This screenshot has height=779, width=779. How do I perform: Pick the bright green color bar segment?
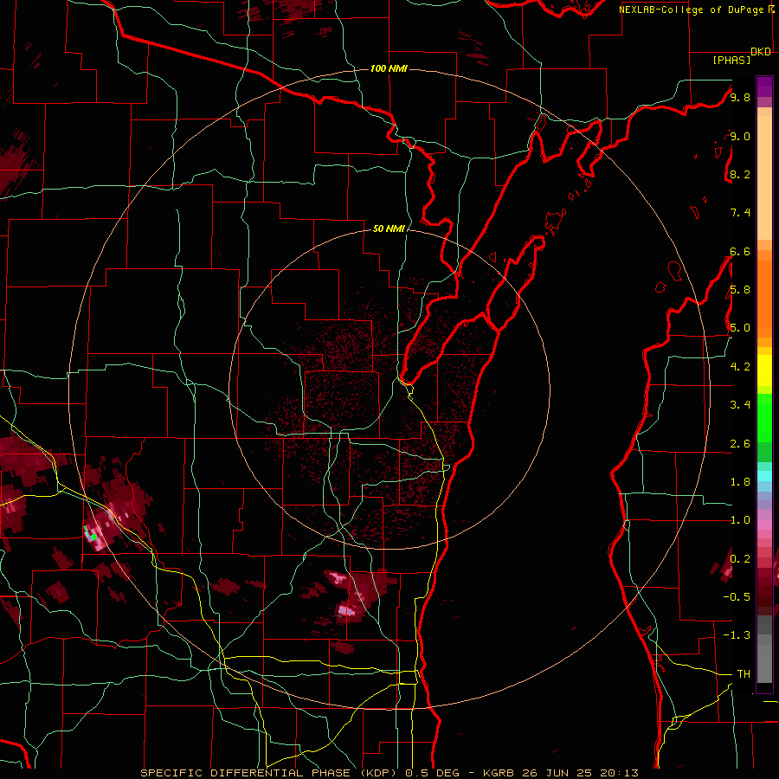pos(764,417)
